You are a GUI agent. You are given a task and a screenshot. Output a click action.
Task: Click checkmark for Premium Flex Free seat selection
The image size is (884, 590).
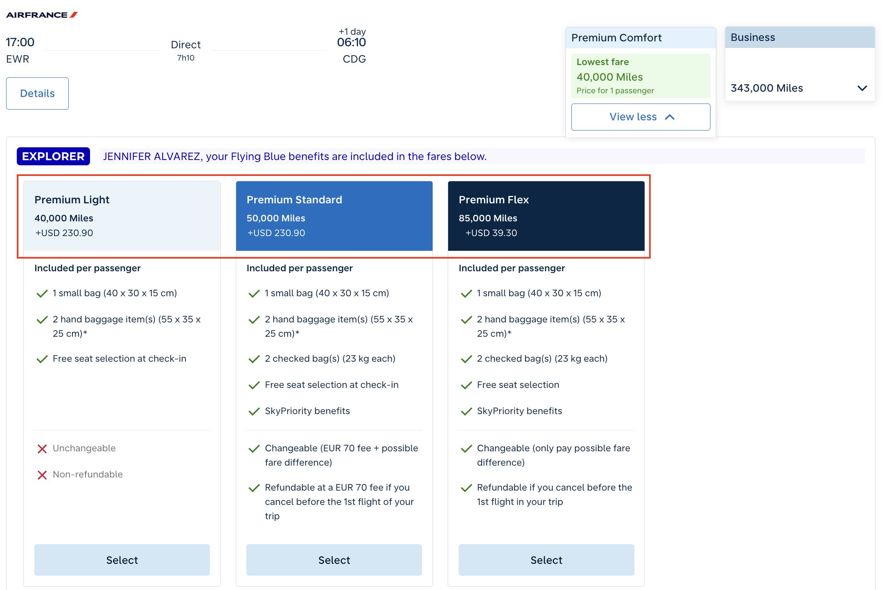pos(467,385)
